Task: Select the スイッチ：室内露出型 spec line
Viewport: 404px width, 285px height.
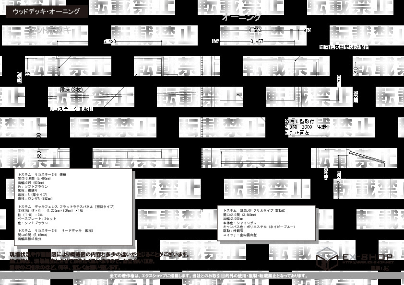Action: tap(240, 235)
